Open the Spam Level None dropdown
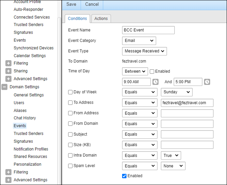This screenshot has height=185, width=227. [173, 166]
